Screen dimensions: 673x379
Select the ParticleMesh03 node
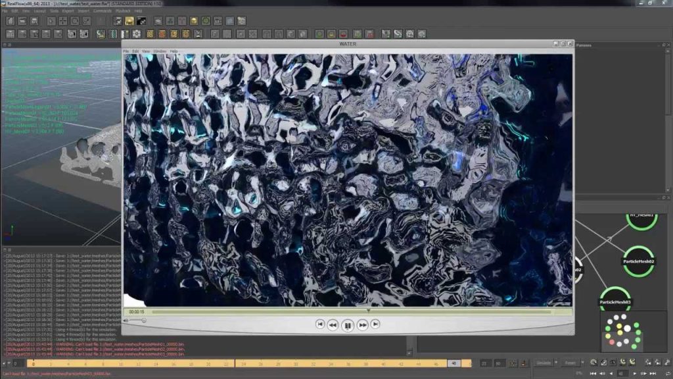pos(615,301)
